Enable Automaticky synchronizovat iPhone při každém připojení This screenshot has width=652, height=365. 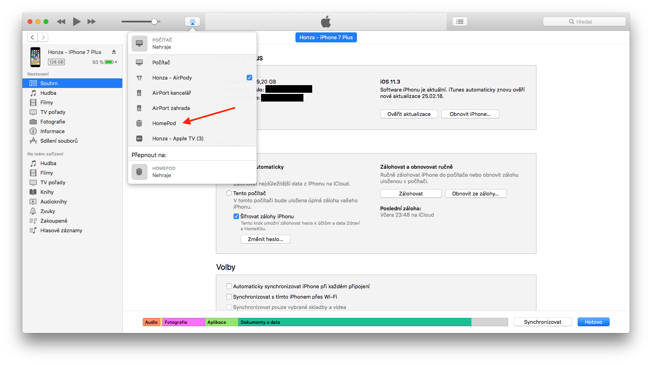[x=229, y=286]
